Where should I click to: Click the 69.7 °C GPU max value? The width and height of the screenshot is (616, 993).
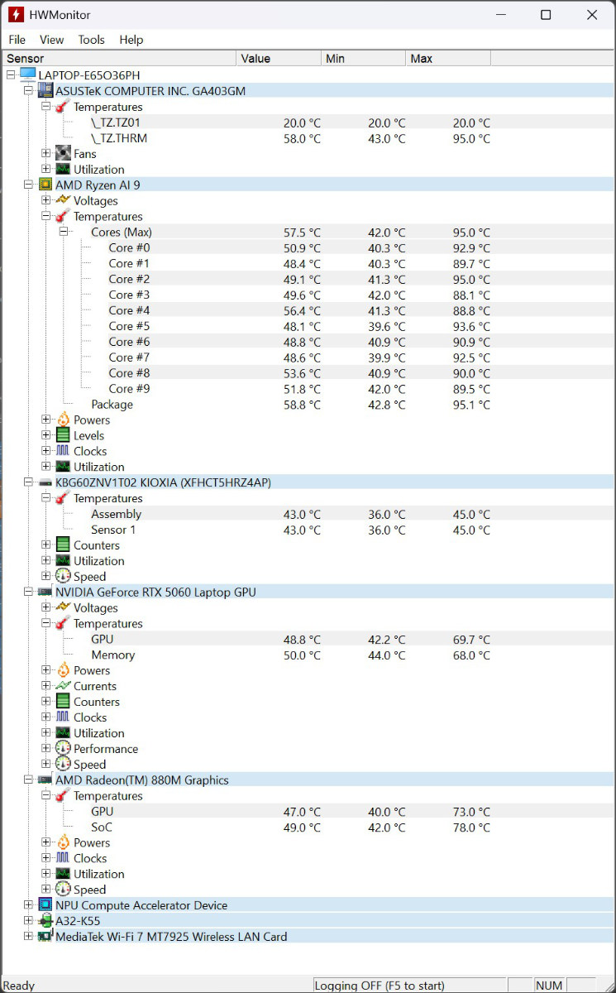pyautogui.click(x=471, y=640)
